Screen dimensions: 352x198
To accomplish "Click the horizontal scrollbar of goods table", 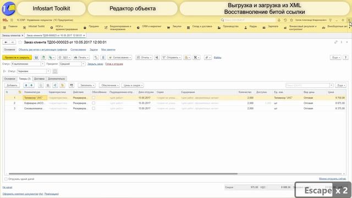I will pyautogui.click(x=123, y=174).
